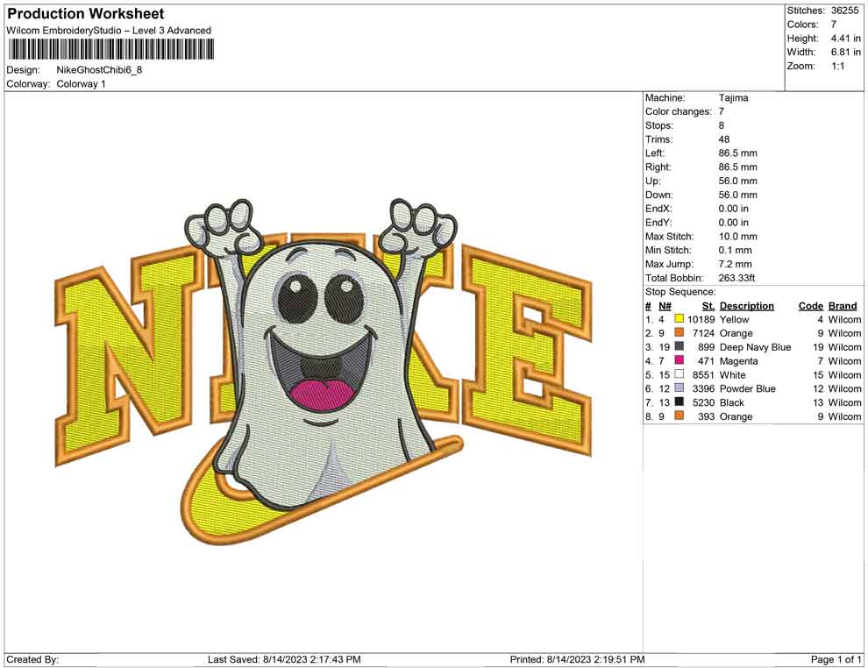Screen dimensions: 868x668
Task: Click the 'Created By:' footer label
Action: tap(32, 659)
